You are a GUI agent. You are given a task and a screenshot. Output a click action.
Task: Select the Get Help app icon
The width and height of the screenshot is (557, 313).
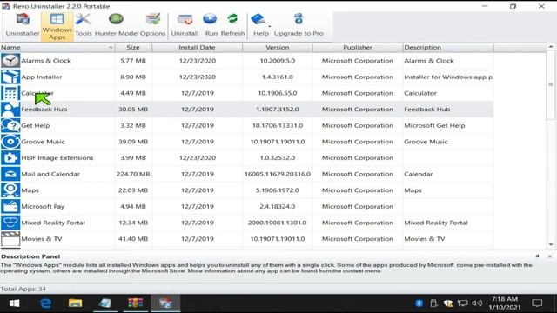click(10, 125)
